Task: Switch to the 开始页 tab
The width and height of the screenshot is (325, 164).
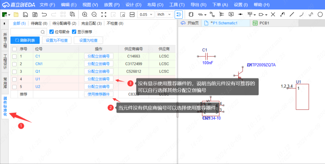Action: pyautogui.click(x=190, y=23)
